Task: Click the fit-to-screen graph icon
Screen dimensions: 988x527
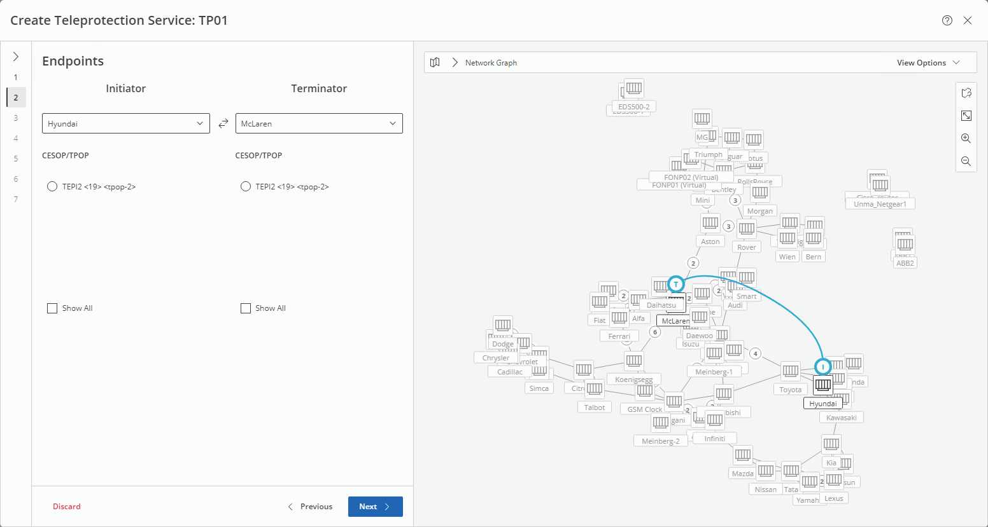Action: pyautogui.click(x=966, y=116)
